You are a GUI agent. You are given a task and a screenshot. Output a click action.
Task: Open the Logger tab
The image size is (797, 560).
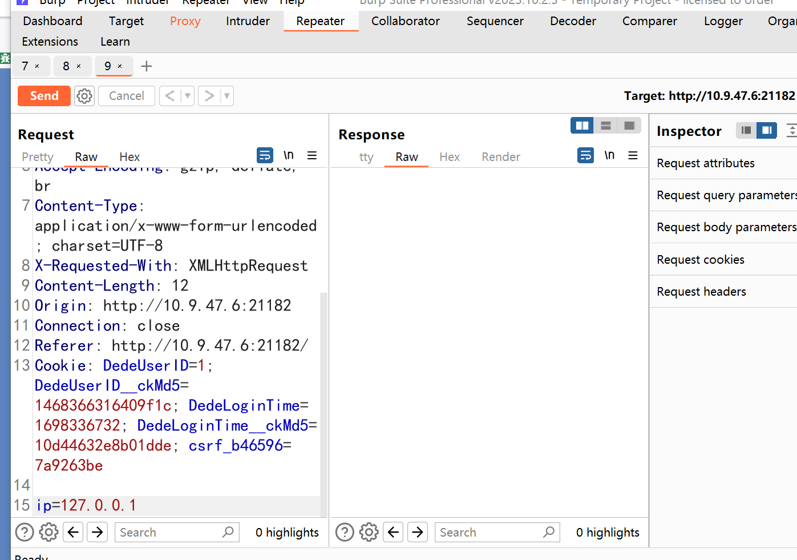click(723, 21)
